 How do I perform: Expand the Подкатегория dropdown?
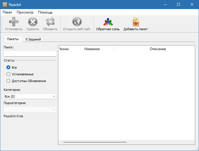30,109
